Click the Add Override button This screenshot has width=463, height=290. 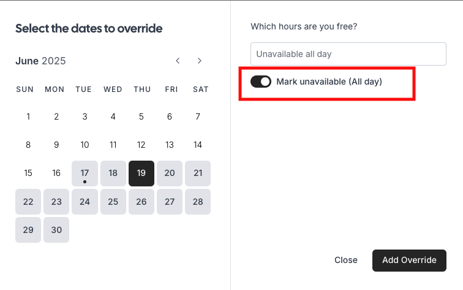tap(409, 260)
